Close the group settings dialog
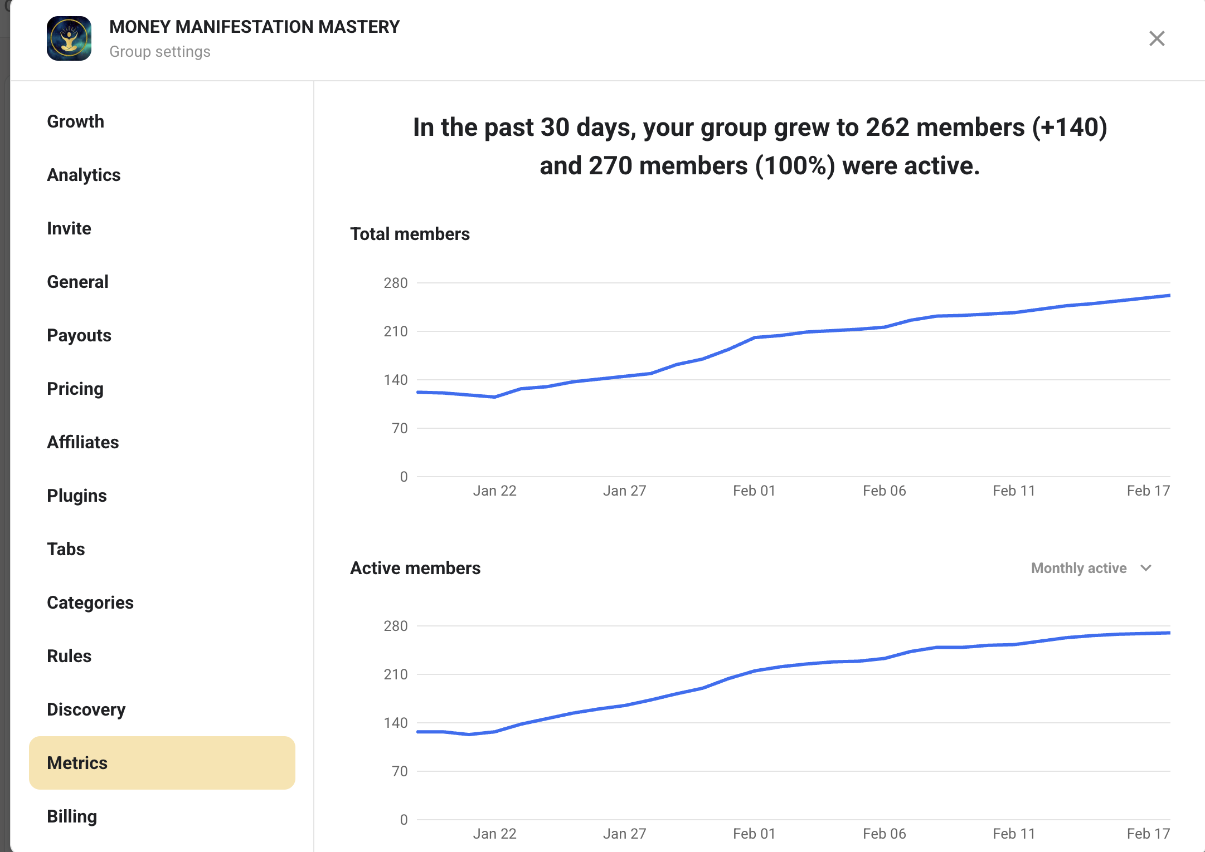Screen dimensions: 1205x852 (1157, 38)
